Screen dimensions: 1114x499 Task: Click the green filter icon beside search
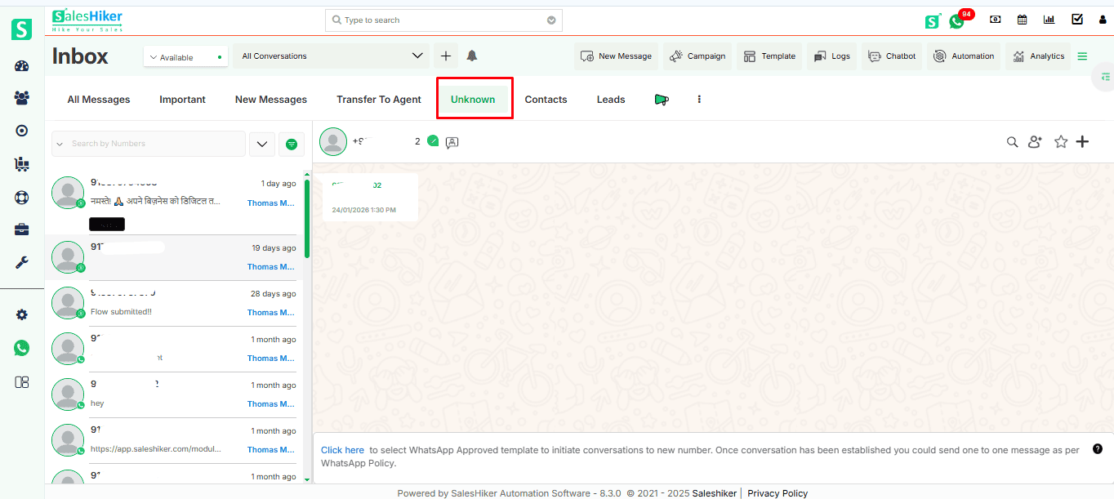292,144
